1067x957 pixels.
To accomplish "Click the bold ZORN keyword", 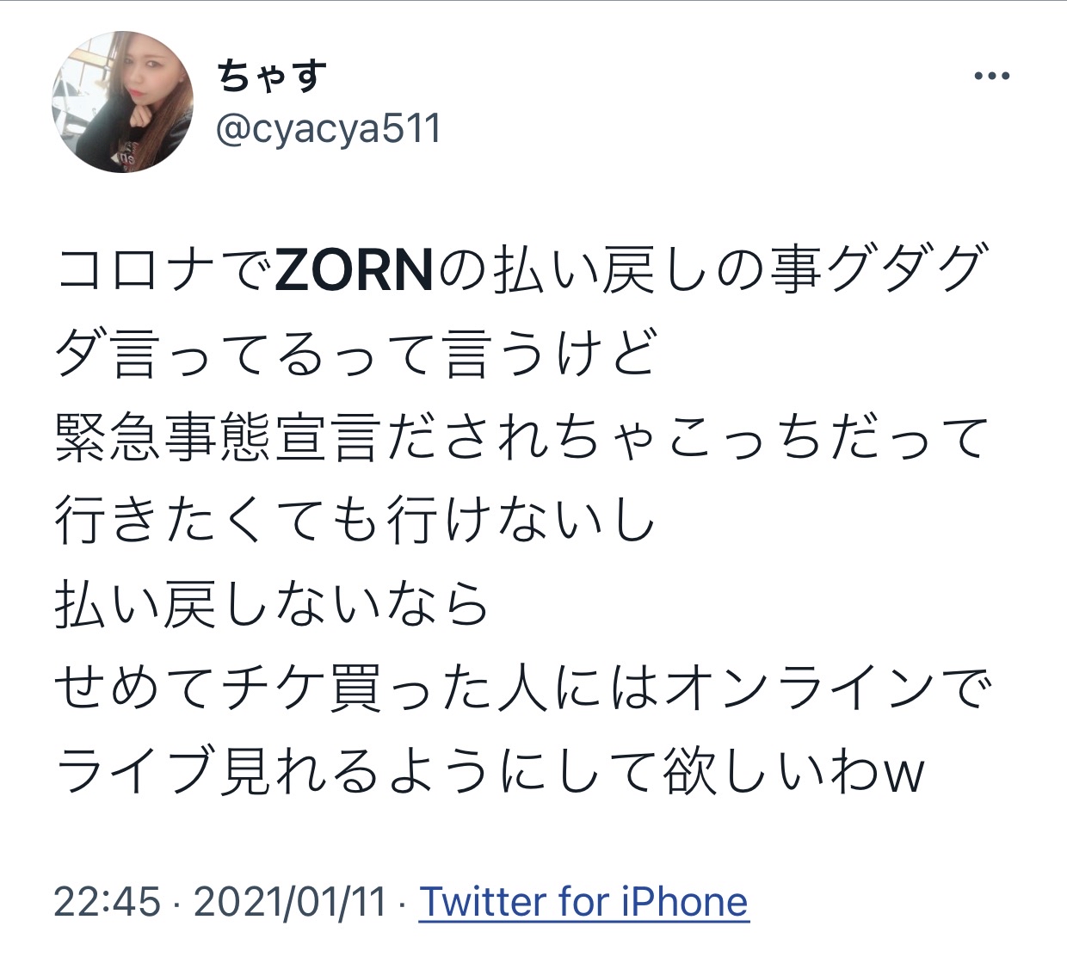I will (x=353, y=271).
